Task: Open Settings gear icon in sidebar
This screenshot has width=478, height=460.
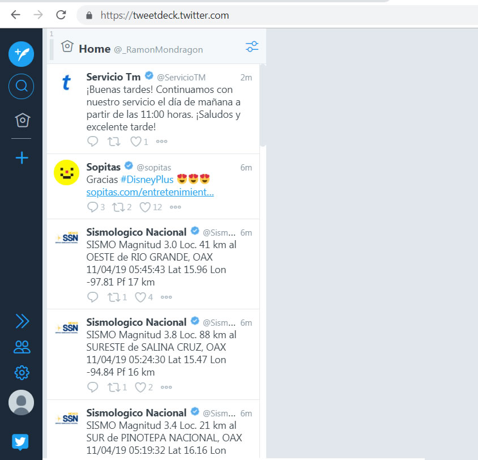Action: pos(22,373)
